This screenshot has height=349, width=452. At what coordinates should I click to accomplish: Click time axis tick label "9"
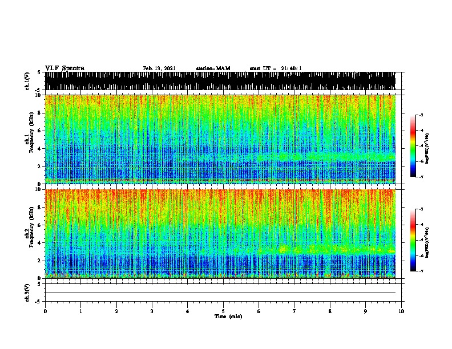[x=365, y=311]
